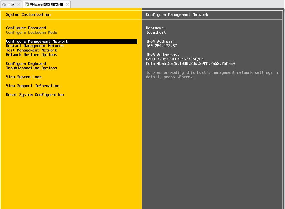Screen dimensions: 285x209
Task: Close the VMware ESXi 7软路由 tab
Action: (x=67, y=4)
